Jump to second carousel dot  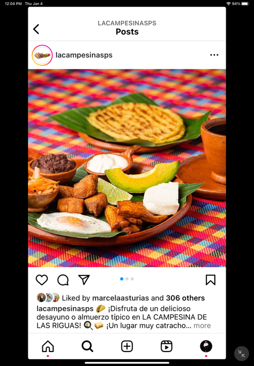coord(127,279)
